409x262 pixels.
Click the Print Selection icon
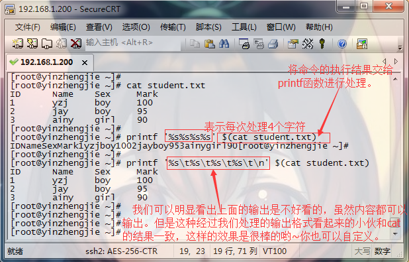(259, 44)
